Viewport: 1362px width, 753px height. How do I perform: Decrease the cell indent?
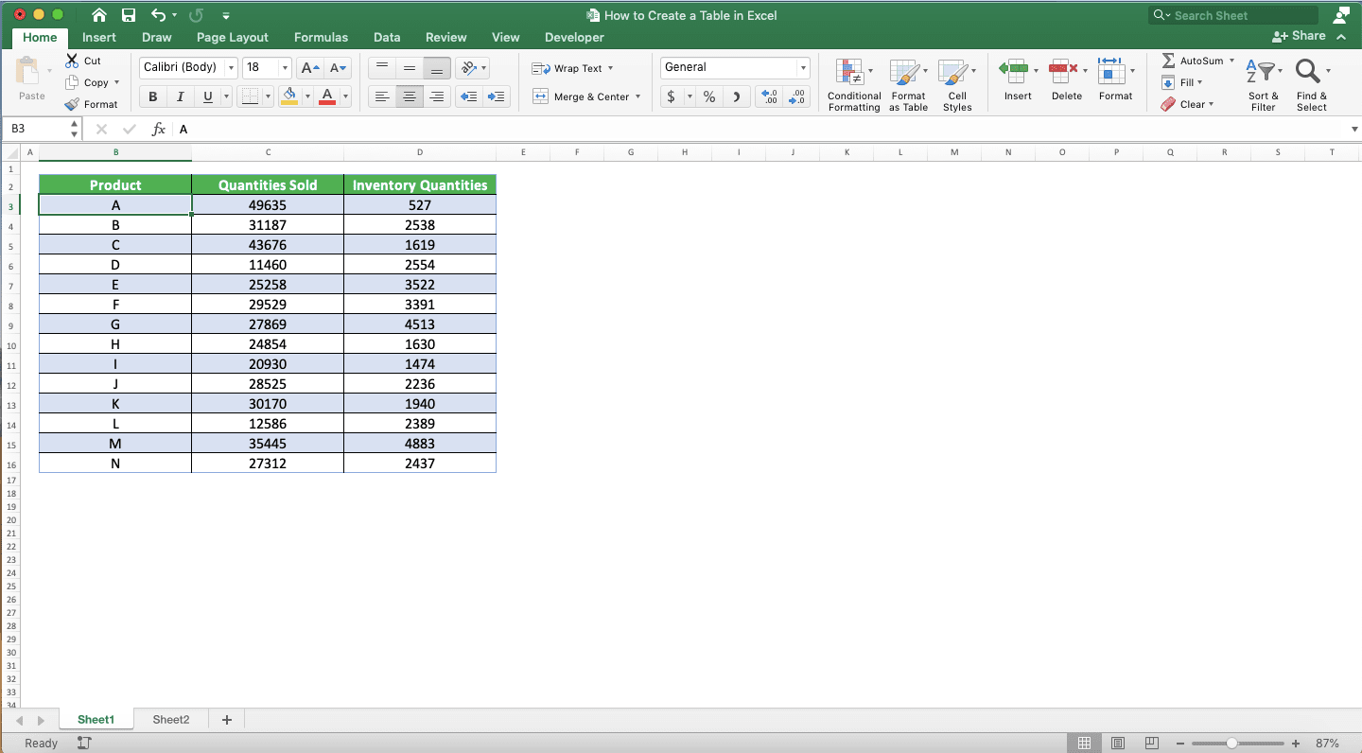(x=468, y=96)
